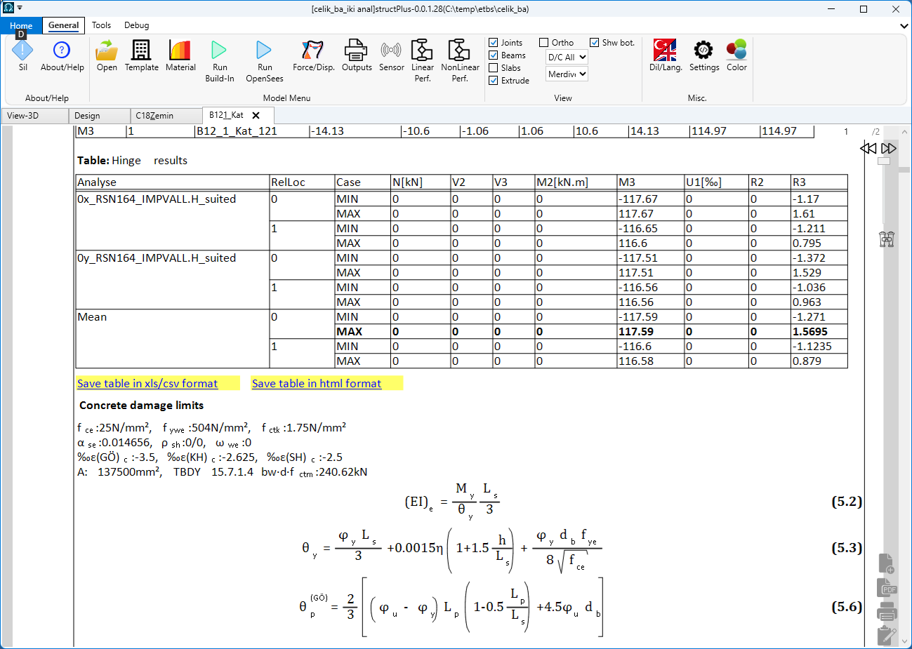This screenshot has width=912, height=649.
Task: Close the B121_Kat tab
Action: [x=256, y=116]
